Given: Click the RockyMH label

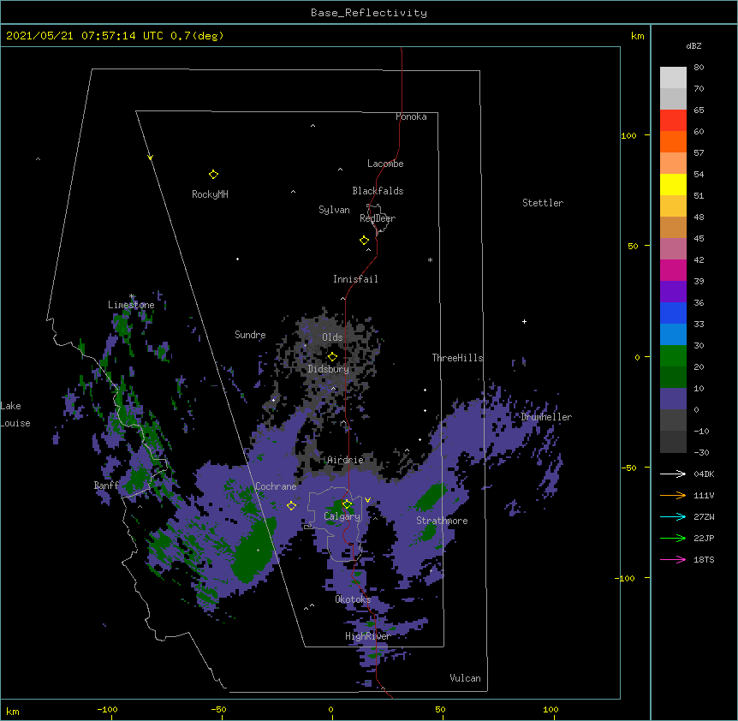Looking at the screenshot, I should (210, 194).
